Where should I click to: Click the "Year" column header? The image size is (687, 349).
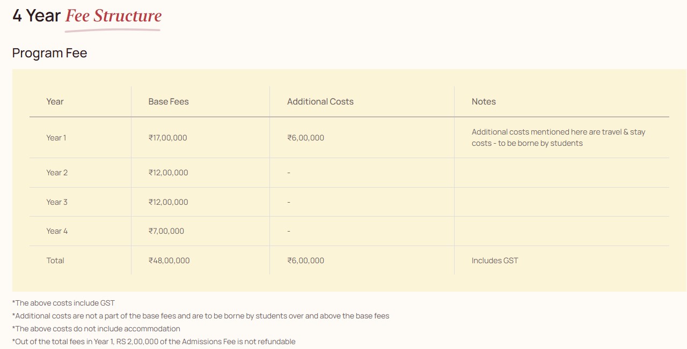click(x=55, y=101)
